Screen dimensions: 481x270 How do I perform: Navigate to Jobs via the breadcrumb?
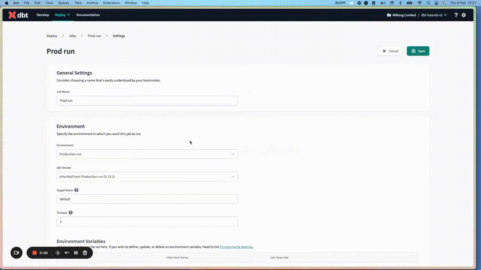pos(72,36)
